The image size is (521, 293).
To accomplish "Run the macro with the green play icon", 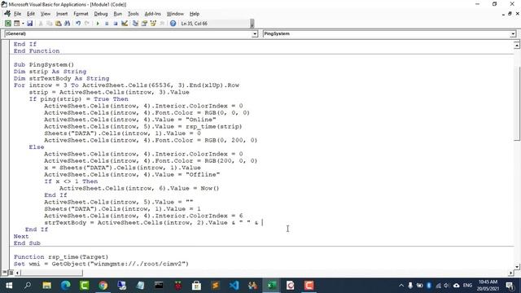I will pyautogui.click(x=98, y=24).
